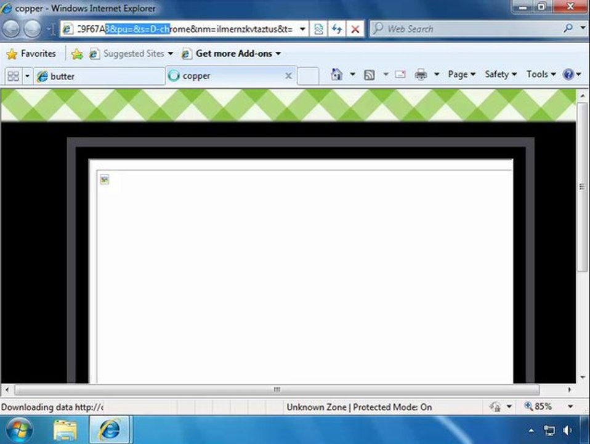Open the Quick Tabs grid icon
Image resolution: width=590 pixels, height=444 pixels.
pyautogui.click(x=13, y=76)
